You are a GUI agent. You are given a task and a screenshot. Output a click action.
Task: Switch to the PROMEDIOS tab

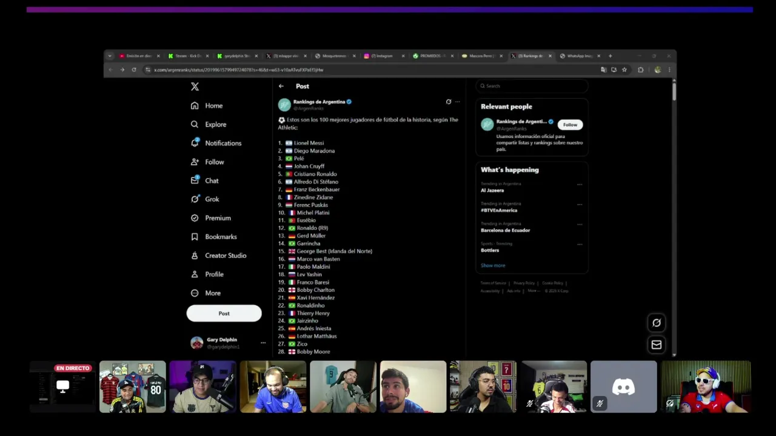pos(433,56)
